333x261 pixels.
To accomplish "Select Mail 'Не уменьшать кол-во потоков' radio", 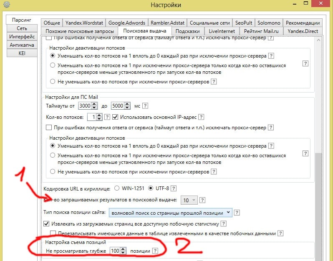I will pyautogui.click(x=53, y=171).
